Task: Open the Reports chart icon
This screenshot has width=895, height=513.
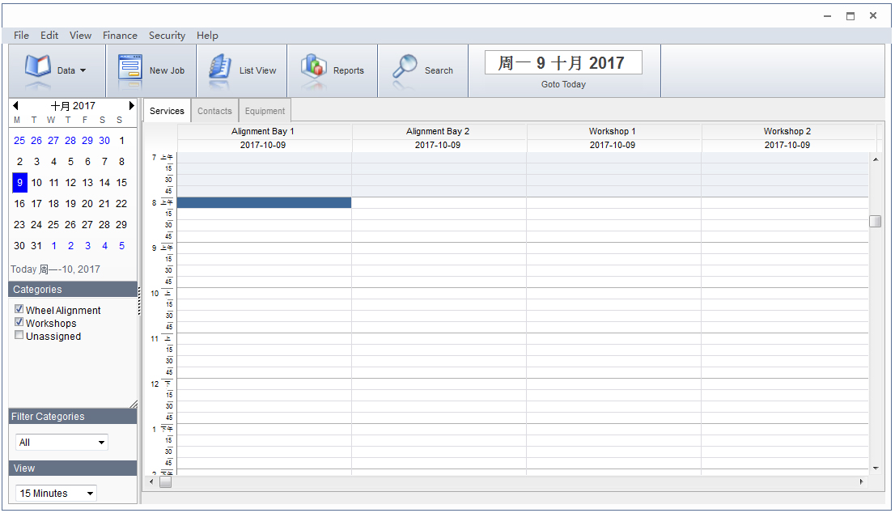Action: (314, 68)
